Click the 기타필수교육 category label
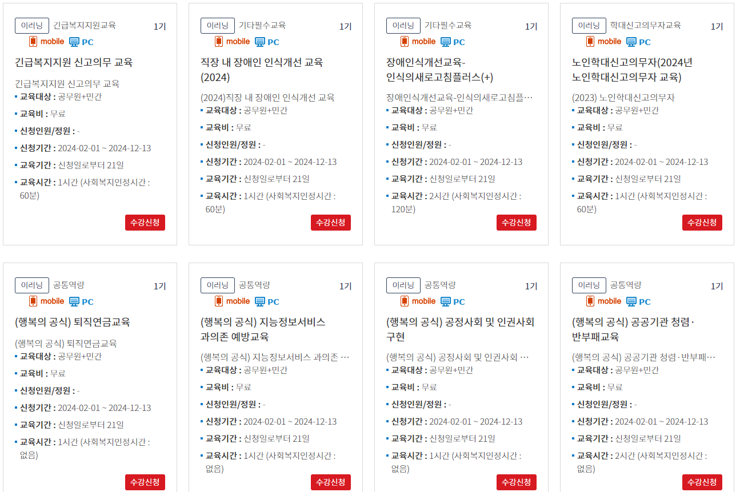This screenshot has width=736, height=492. (262, 25)
